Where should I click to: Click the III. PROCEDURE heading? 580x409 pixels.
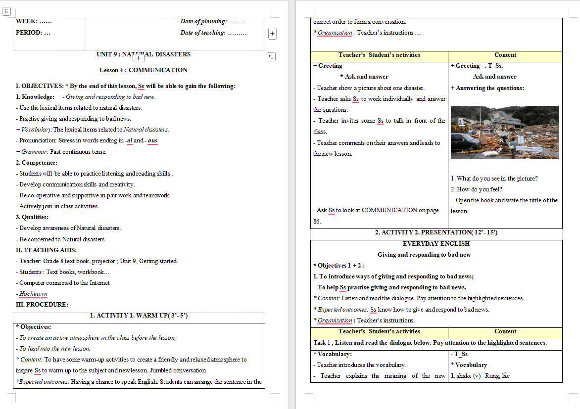coord(42,305)
